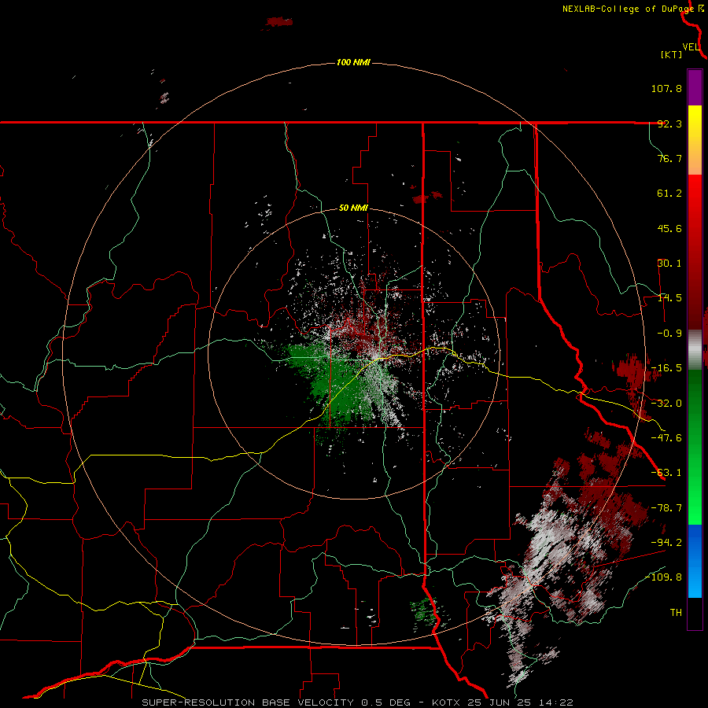Click the [KT] units label
Screen dimensions: 708x708
point(672,55)
